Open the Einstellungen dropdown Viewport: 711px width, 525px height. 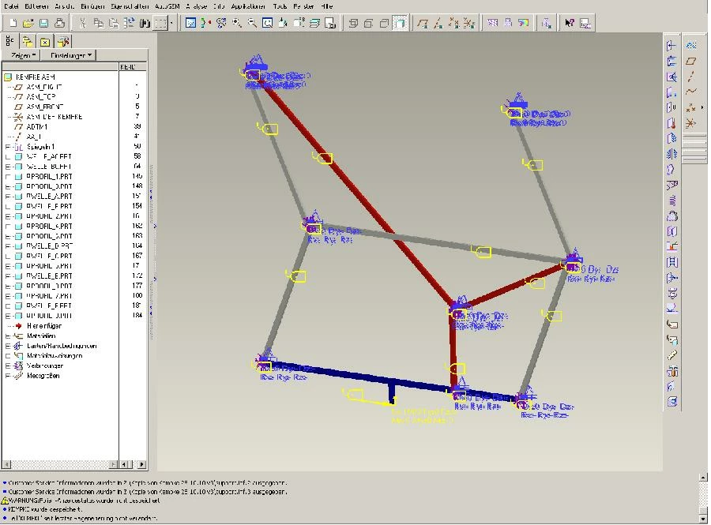click(x=69, y=55)
